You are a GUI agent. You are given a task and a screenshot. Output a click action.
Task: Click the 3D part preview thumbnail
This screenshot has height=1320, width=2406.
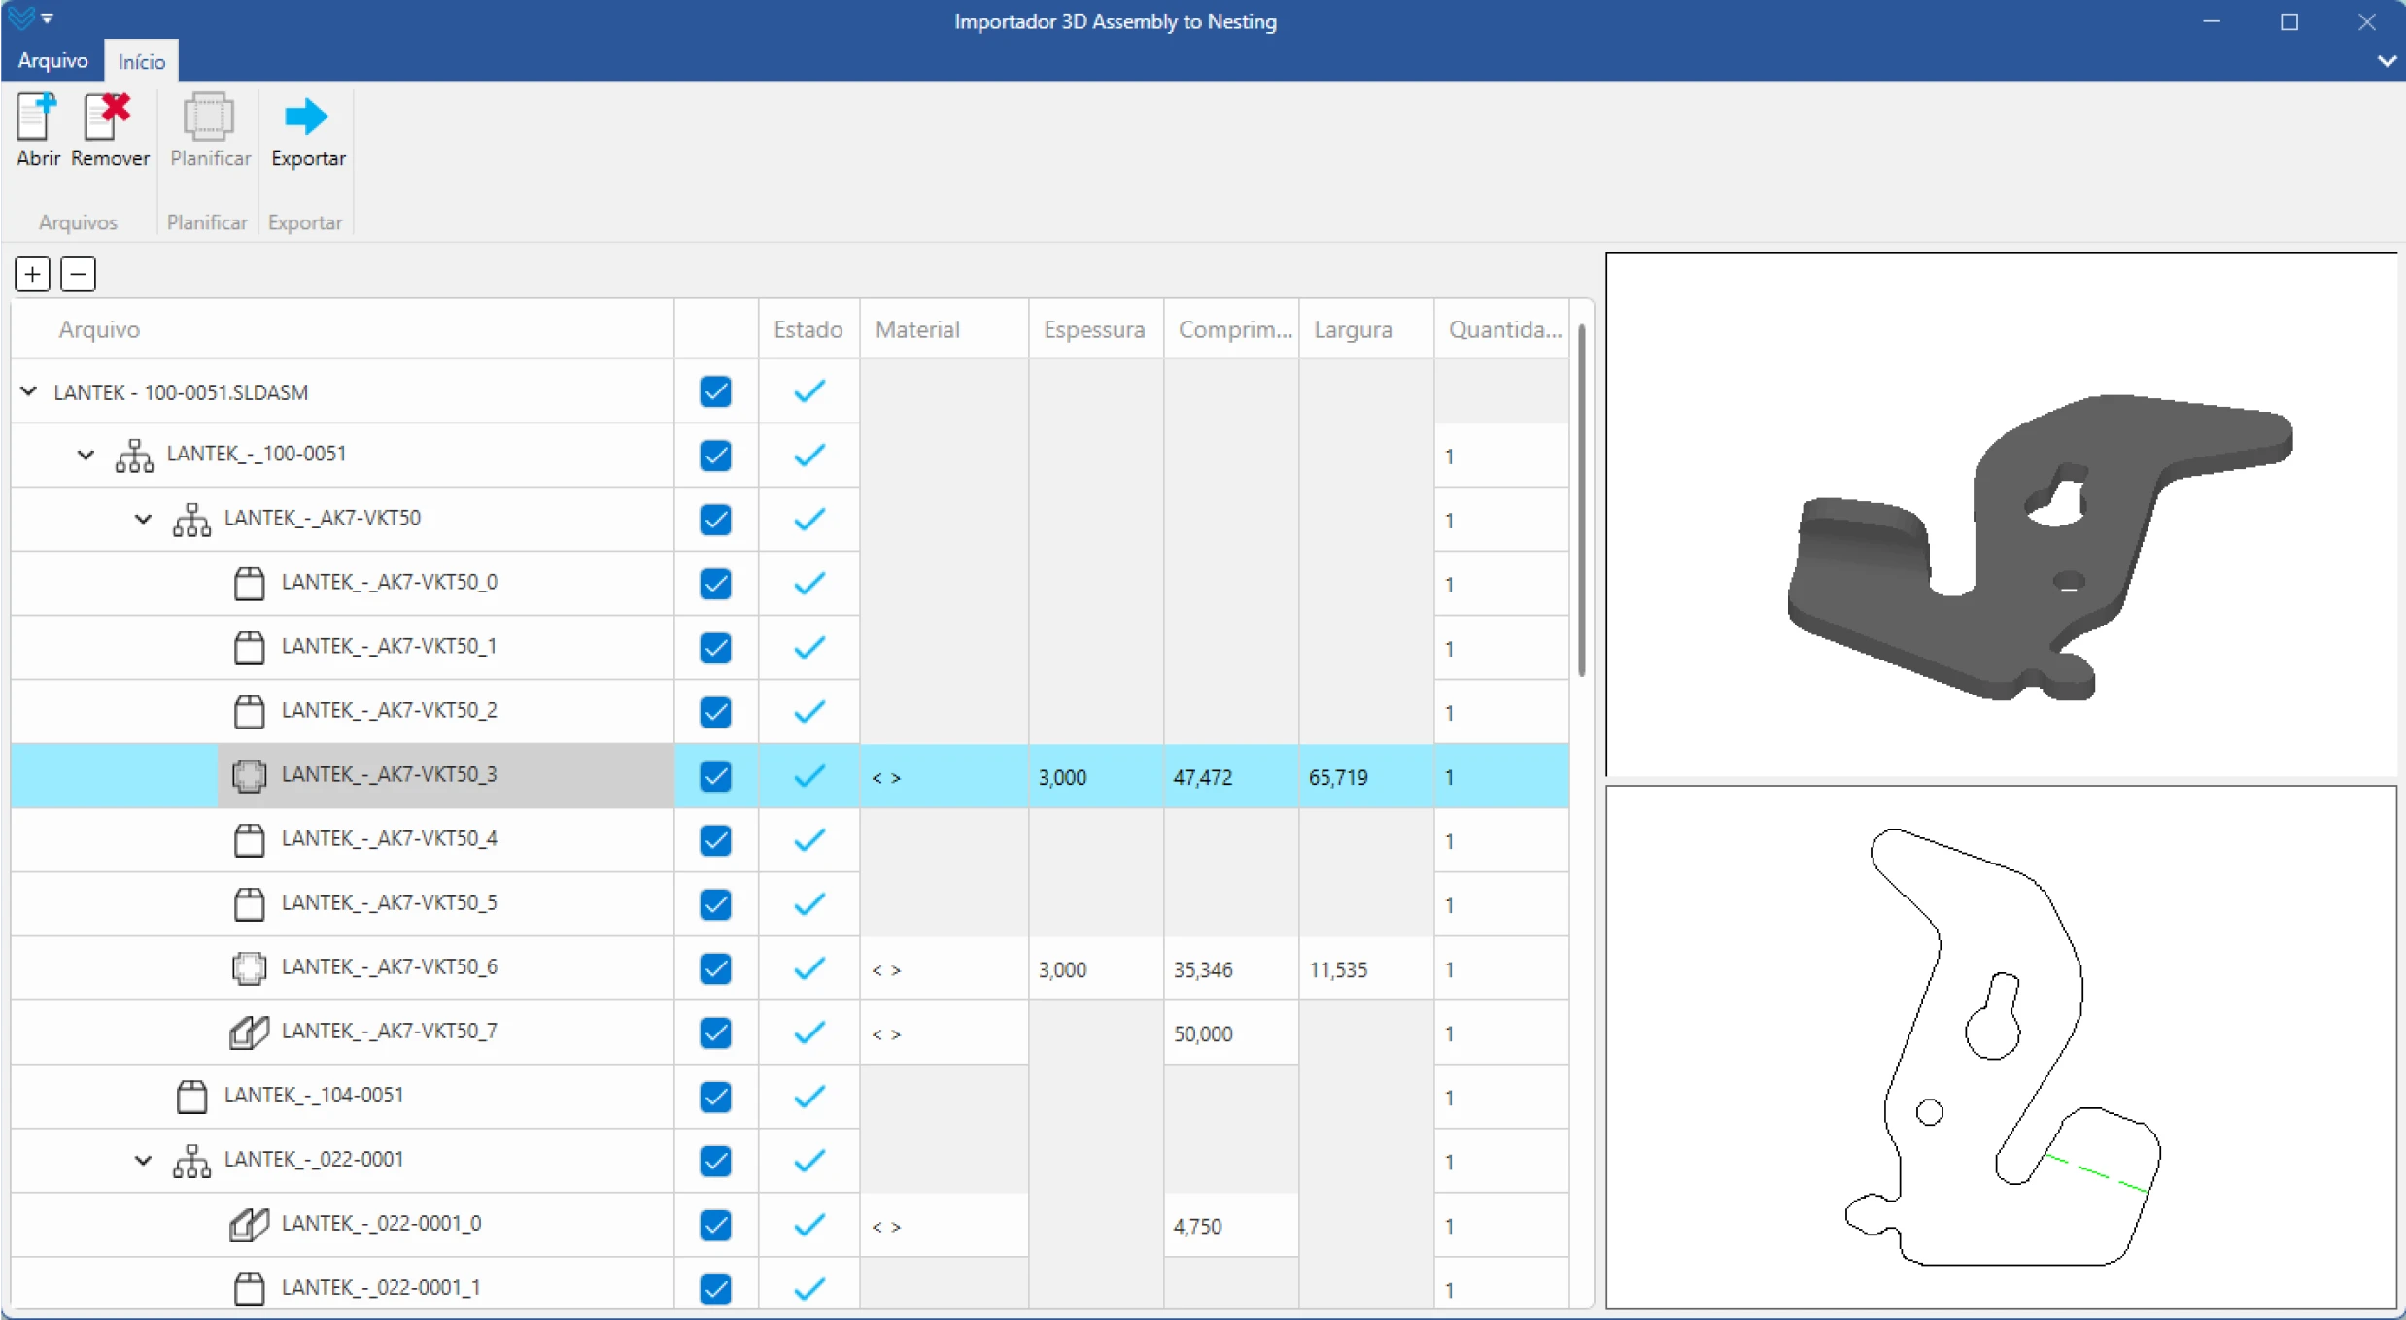[x=2001, y=515]
